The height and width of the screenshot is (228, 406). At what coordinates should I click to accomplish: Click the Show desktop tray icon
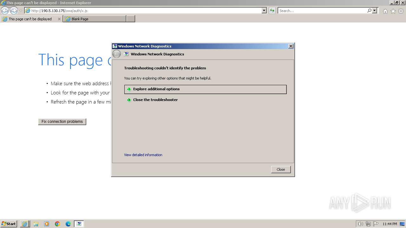click(402, 224)
